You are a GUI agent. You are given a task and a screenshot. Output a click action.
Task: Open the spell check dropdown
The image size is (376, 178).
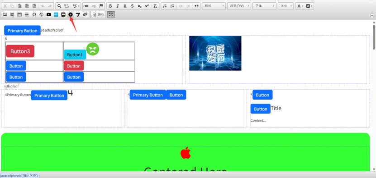(76, 6)
